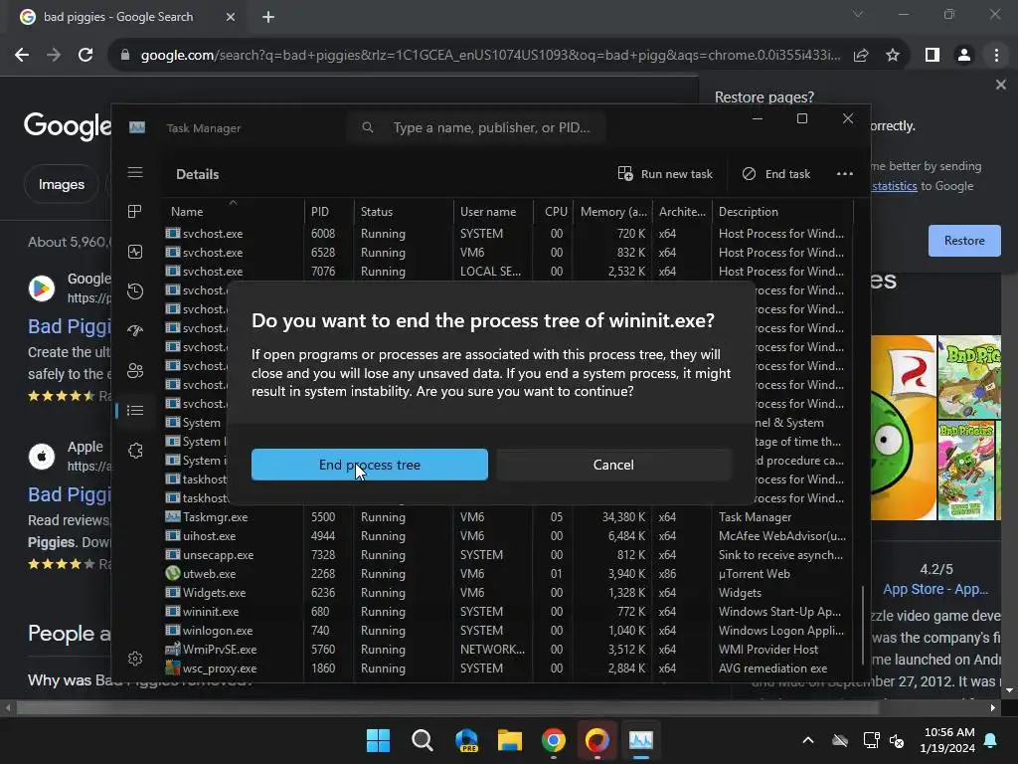Viewport: 1018px width, 764px height.
Task: Sort by User name column header
Action: click(x=493, y=212)
